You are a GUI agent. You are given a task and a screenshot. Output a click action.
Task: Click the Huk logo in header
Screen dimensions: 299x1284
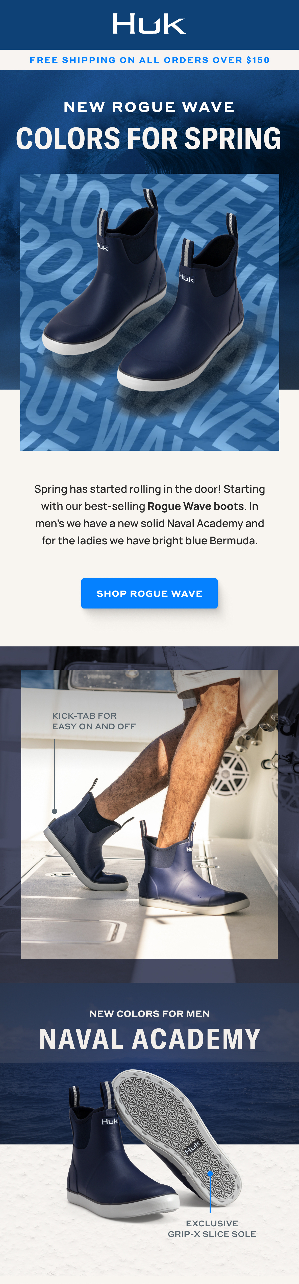coord(149,24)
